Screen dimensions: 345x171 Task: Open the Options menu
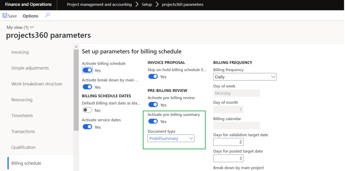[30, 16]
